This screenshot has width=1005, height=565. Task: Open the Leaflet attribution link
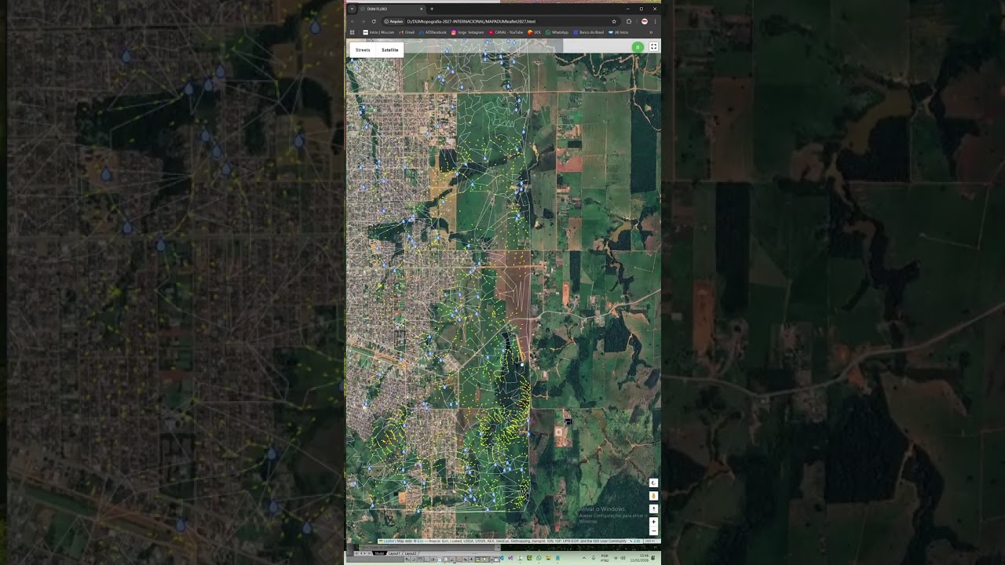(388, 541)
